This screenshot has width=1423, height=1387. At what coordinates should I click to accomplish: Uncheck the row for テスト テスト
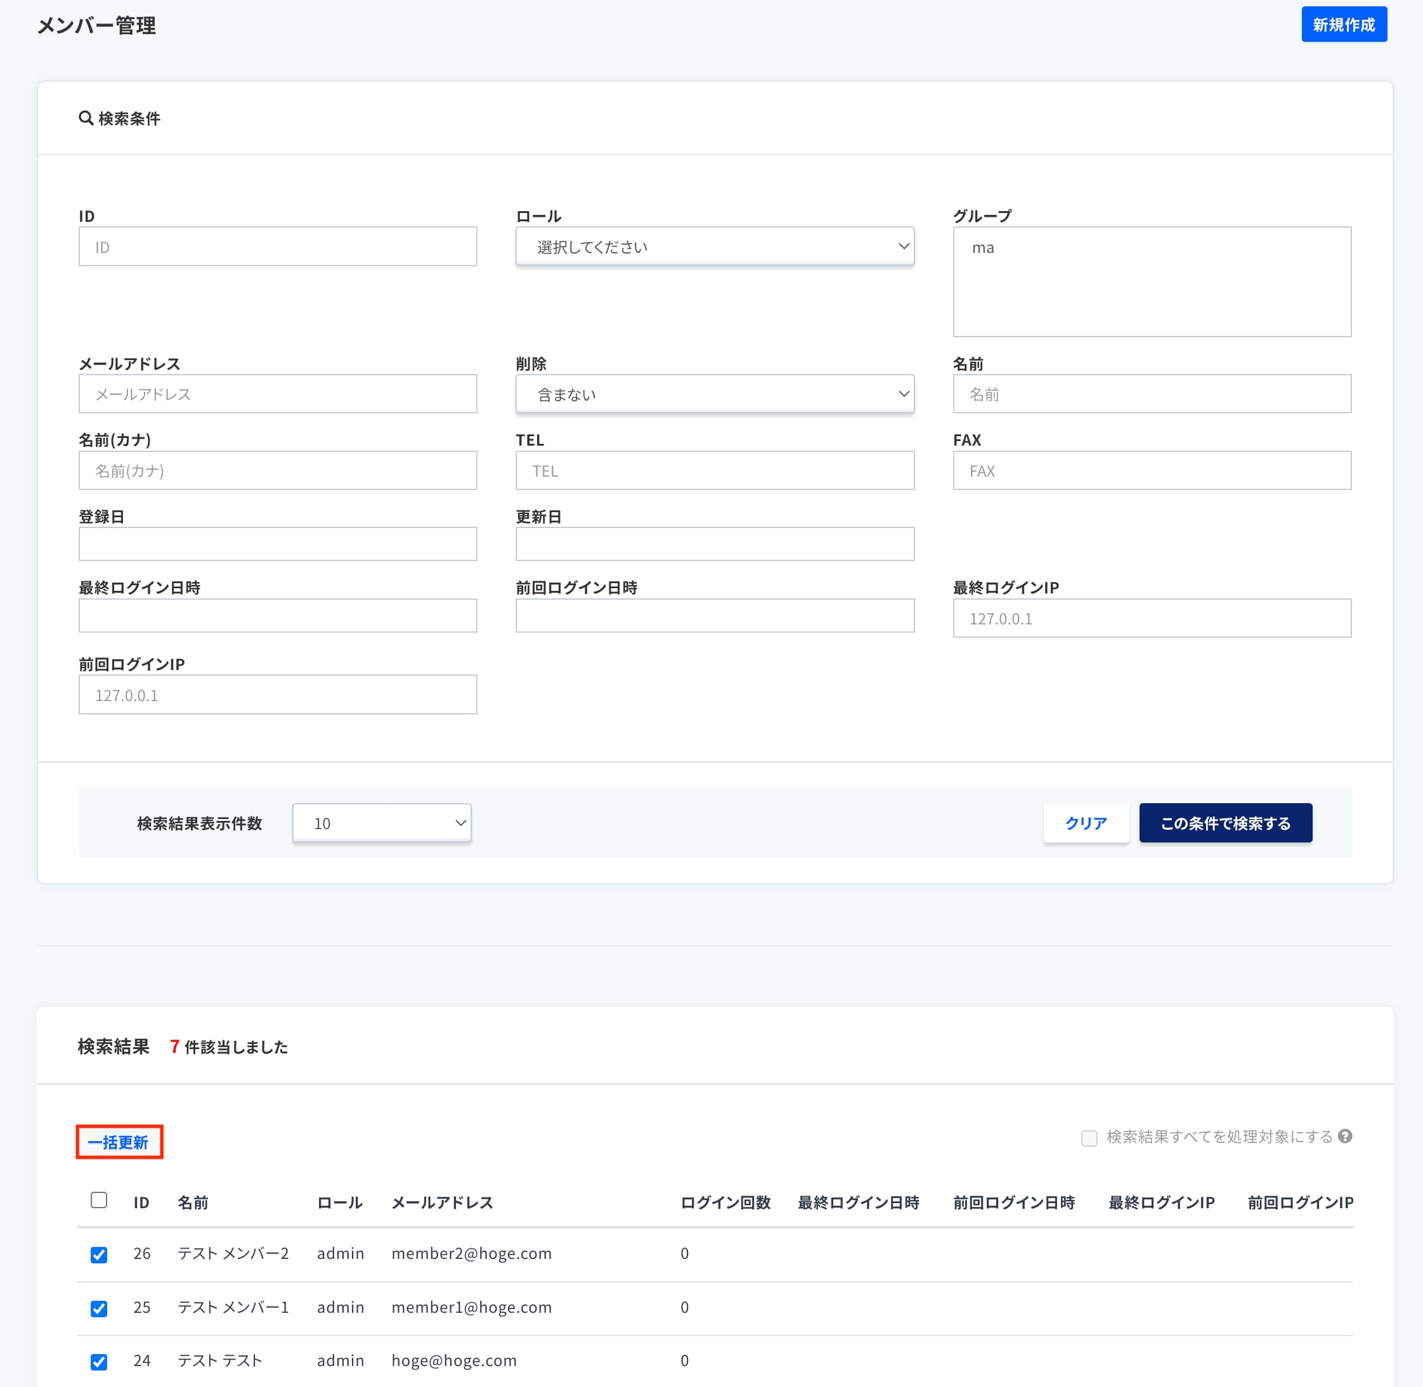pos(99,1361)
